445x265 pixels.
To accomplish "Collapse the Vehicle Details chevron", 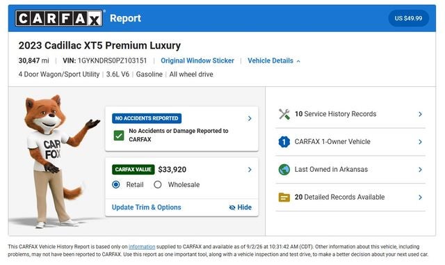I will click(298, 61).
